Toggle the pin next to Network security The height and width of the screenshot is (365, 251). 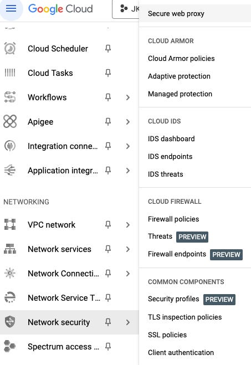[108, 322]
